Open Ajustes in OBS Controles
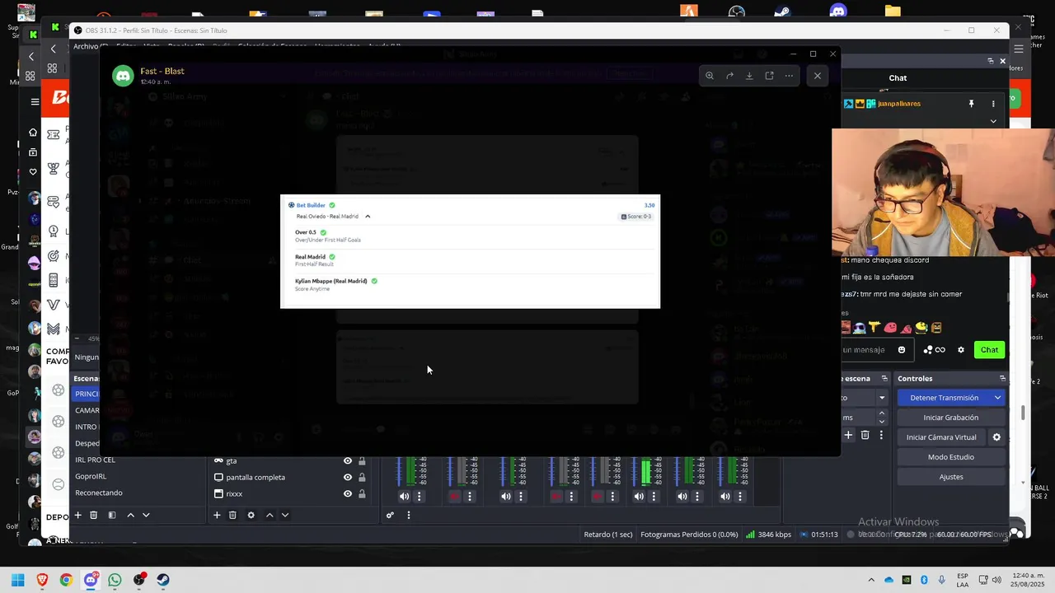Screen dimensions: 1055x593 click(950, 477)
